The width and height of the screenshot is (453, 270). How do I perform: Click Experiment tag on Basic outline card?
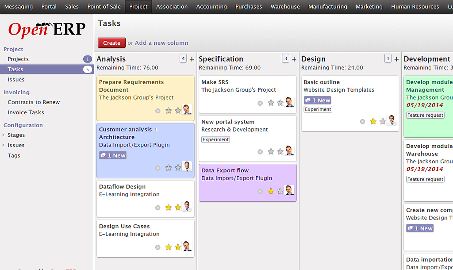tap(318, 109)
